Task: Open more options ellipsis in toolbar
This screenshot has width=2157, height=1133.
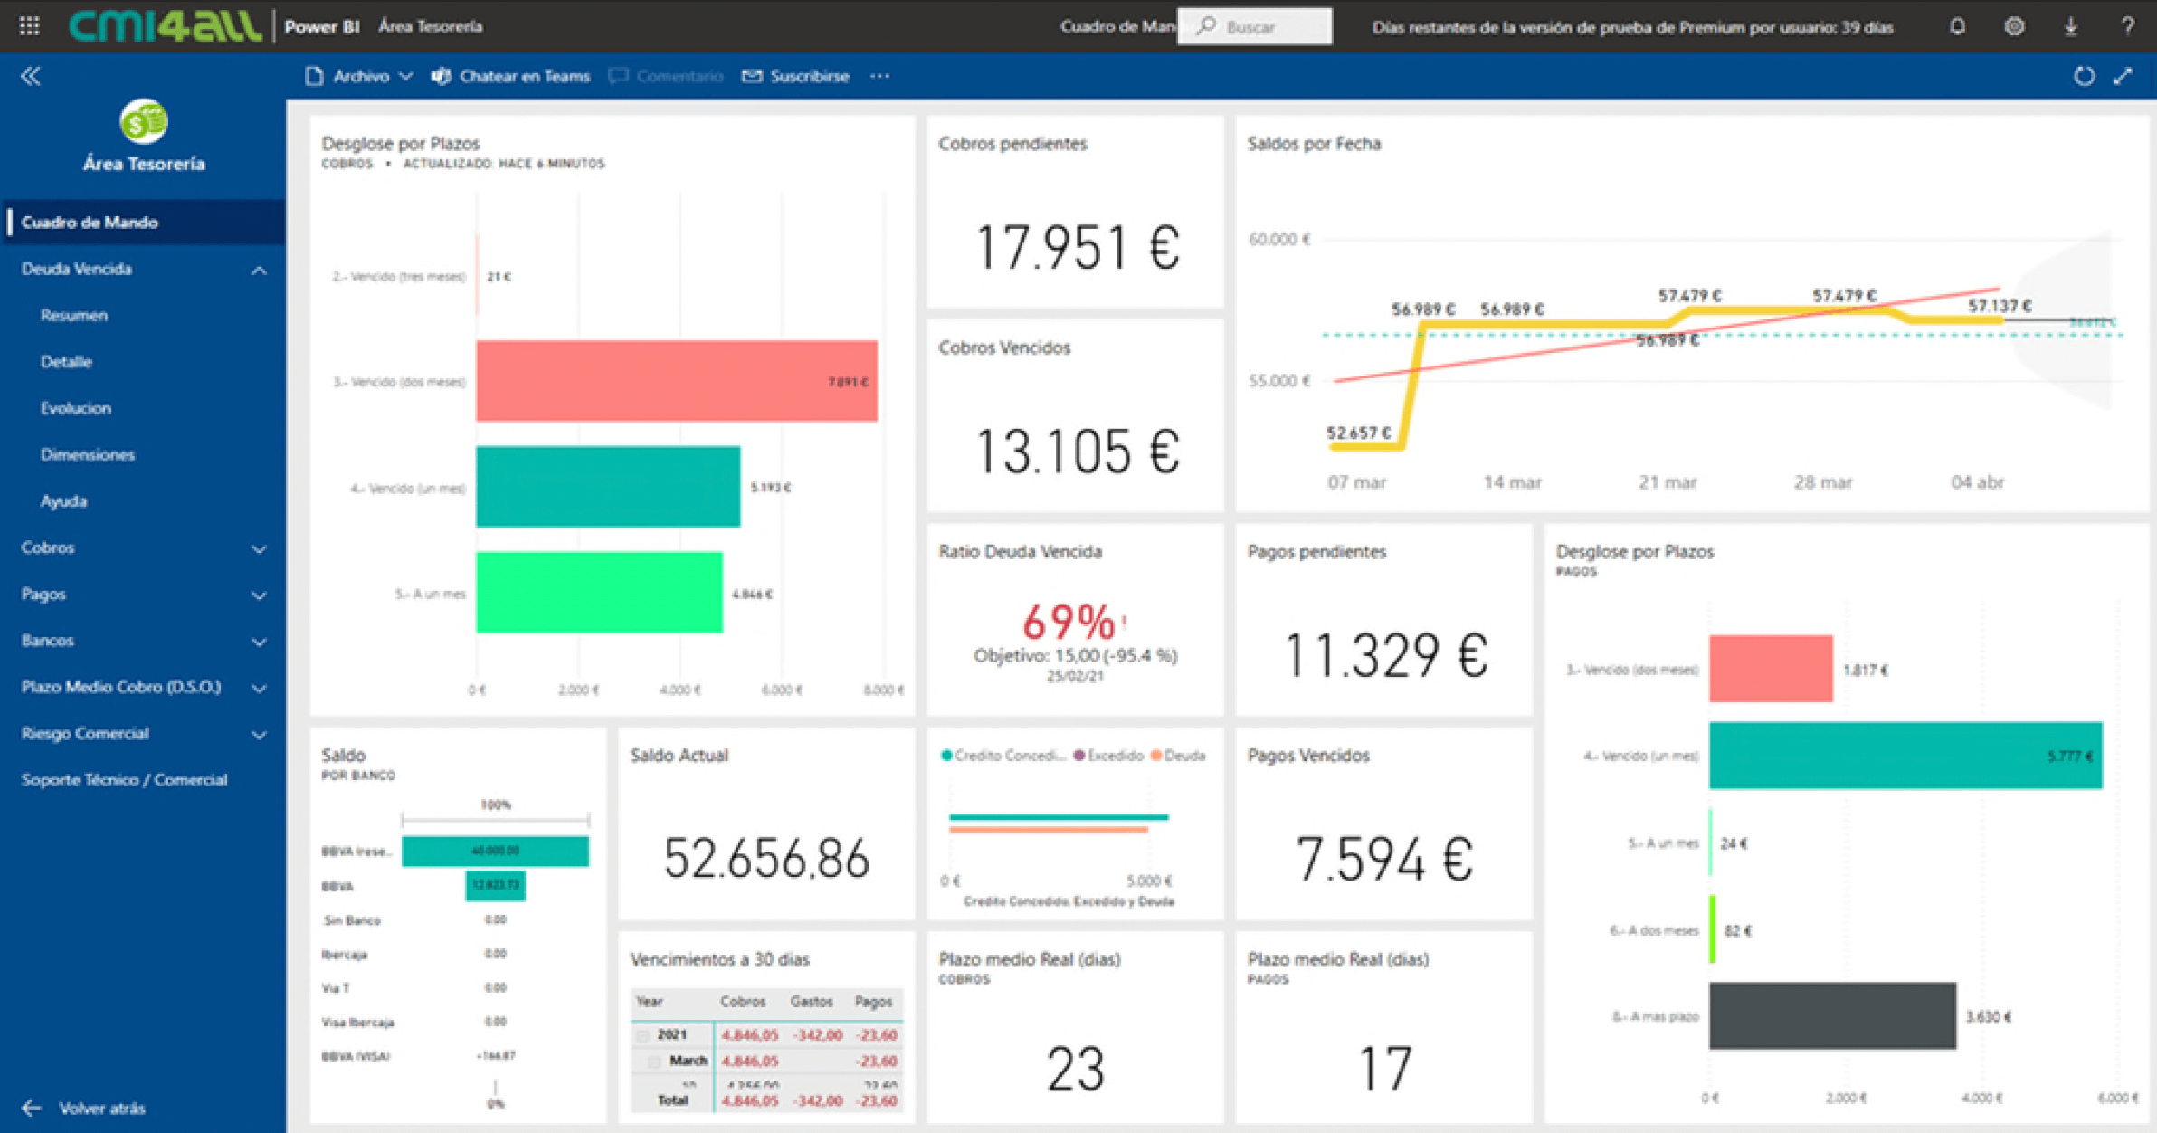Action: point(879,76)
